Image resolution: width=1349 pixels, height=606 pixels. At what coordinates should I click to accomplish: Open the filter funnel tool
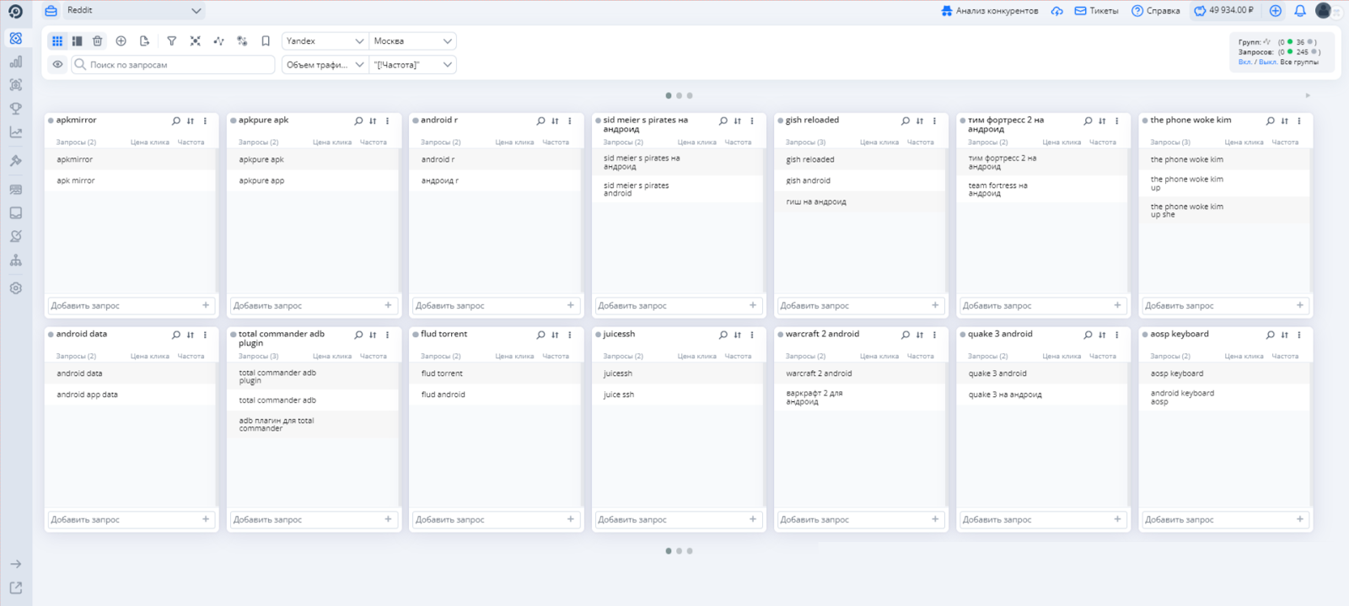coord(172,41)
